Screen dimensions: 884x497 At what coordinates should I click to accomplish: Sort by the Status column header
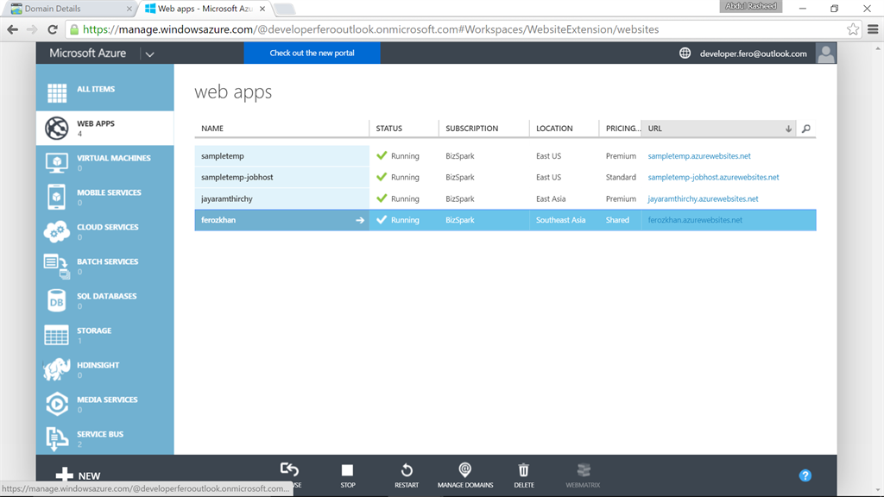click(x=404, y=129)
